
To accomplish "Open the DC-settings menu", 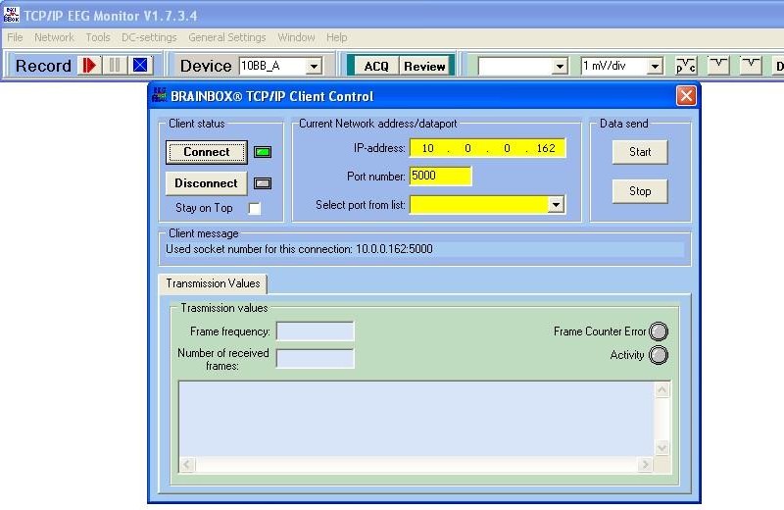I will tap(149, 37).
